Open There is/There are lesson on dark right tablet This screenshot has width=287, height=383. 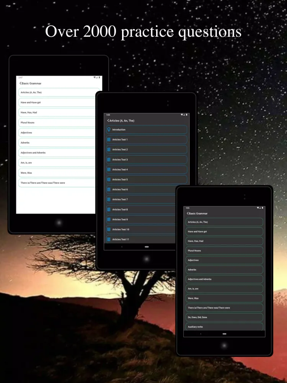pyautogui.click(x=224, y=308)
